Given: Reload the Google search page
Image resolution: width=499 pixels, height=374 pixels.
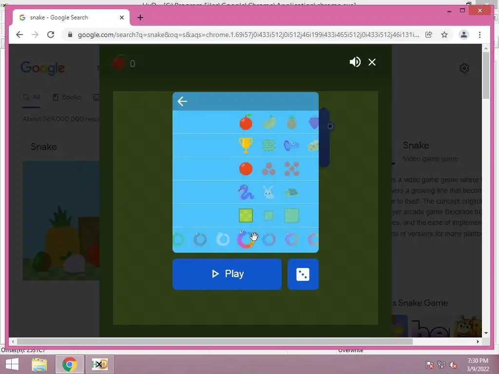Looking at the screenshot, I should 51,35.
